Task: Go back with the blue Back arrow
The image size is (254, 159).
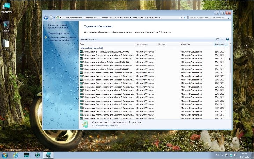Action: point(46,18)
